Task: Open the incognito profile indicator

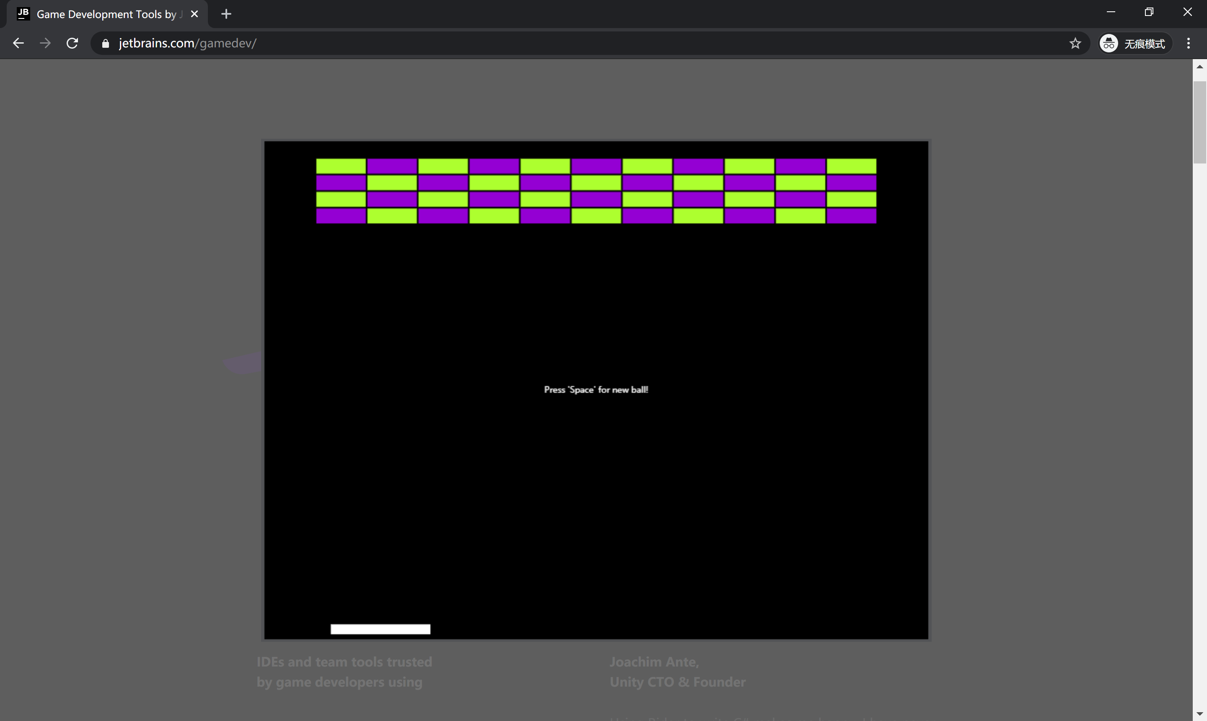Action: 1135,44
